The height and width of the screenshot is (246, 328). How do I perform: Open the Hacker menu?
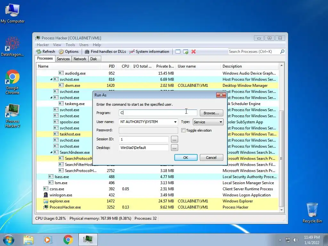pos(43,45)
